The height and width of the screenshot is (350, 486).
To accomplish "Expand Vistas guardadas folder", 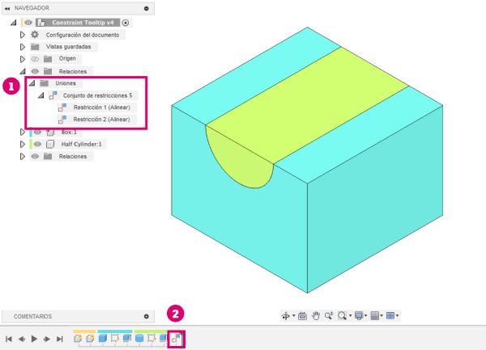I will coord(23,47).
